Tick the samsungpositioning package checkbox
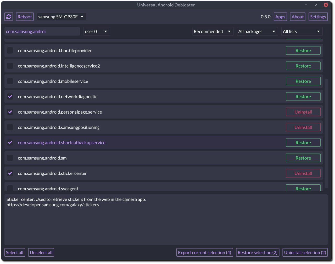The image size is (335, 264). point(10,127)
